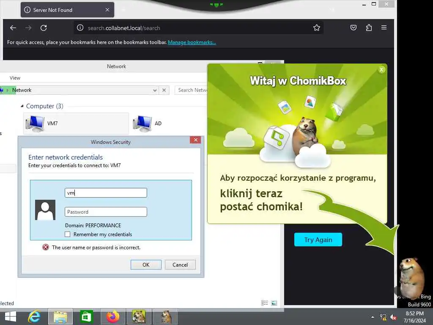Click the user avatar picture
Image resolution: width=433 pixels, height=325 pixels.
point(45,210)
